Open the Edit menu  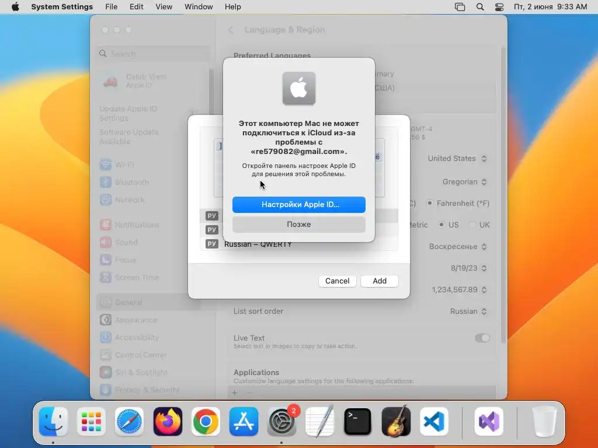(136, 7)
